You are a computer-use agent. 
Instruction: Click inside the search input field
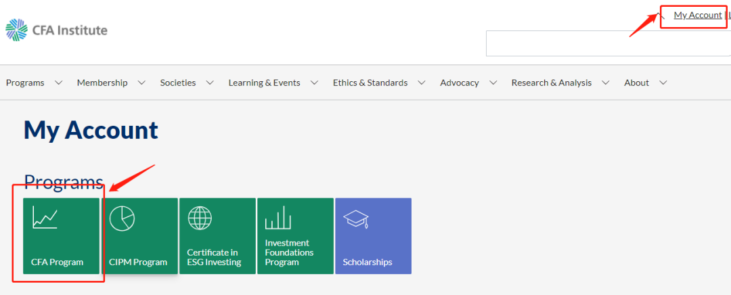coord(608,43)
